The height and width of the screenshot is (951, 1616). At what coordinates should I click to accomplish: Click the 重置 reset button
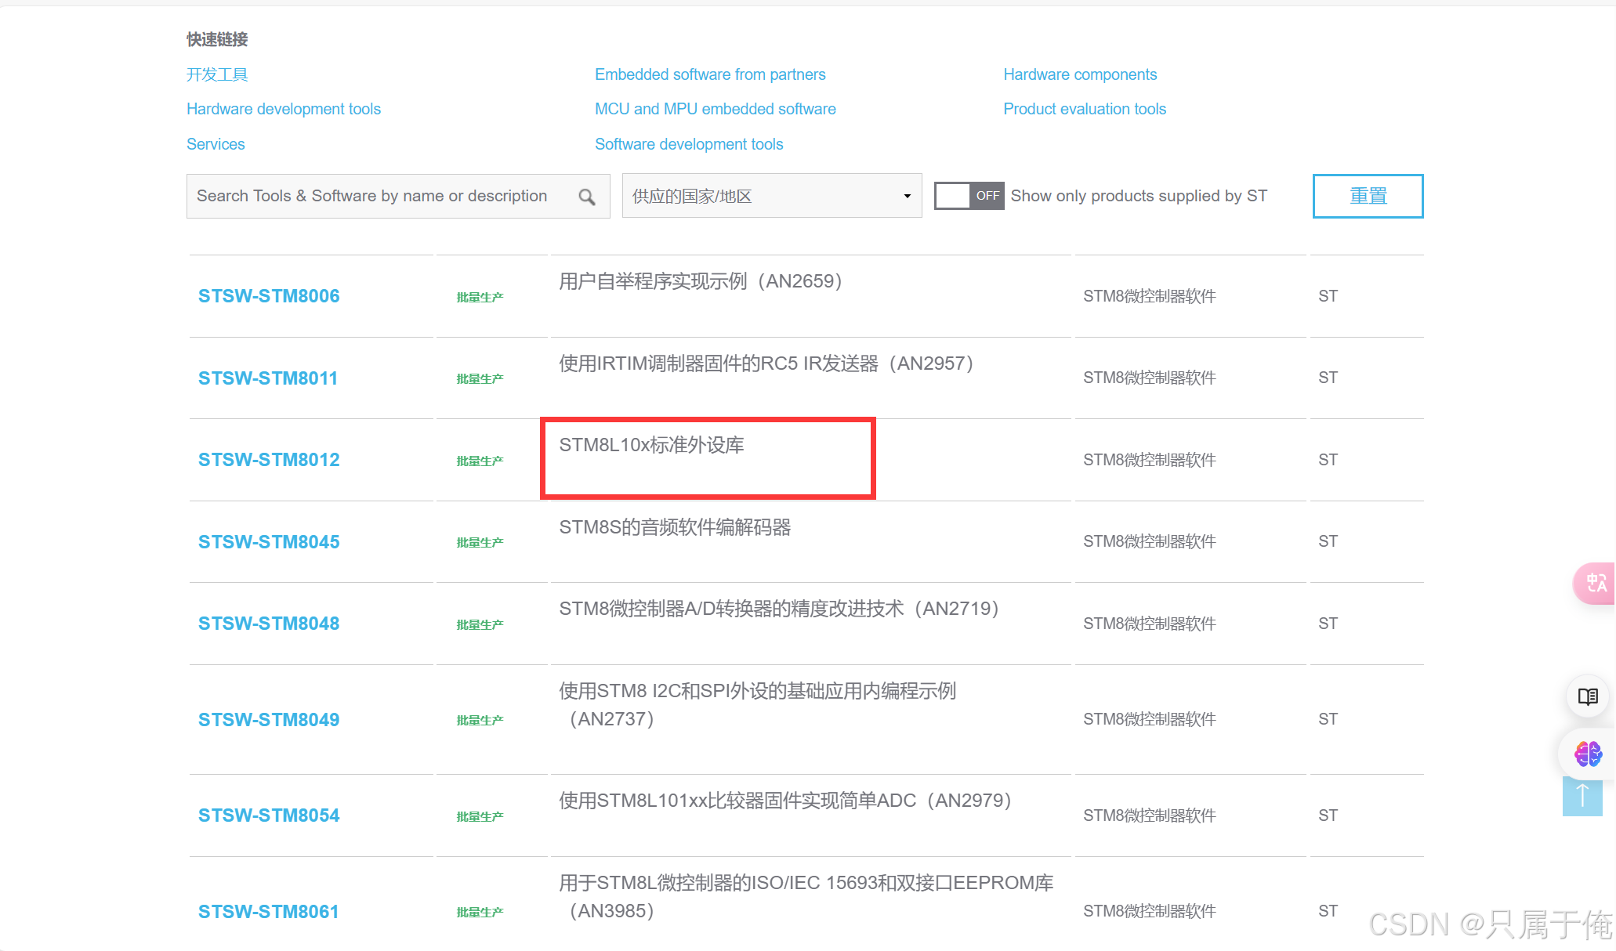(x=1368, y=196)
